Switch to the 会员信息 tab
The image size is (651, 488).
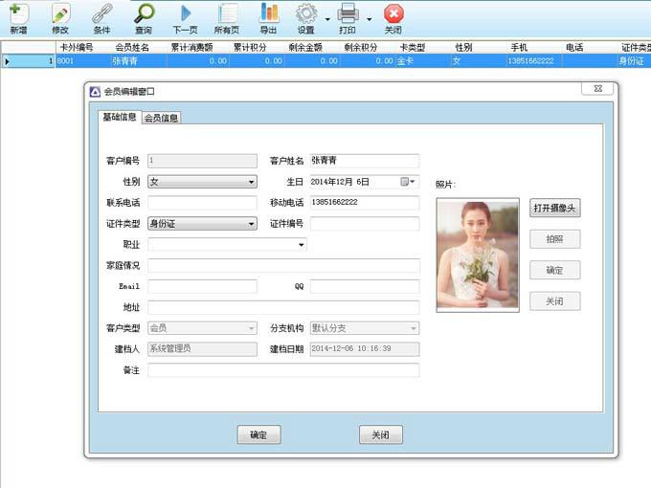(x=161, y=118)
